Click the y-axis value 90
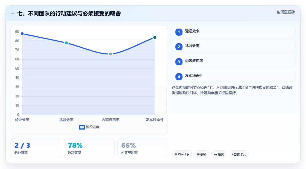Image resolution: width=306 pixels, height=169 pixels. (17, 32)
